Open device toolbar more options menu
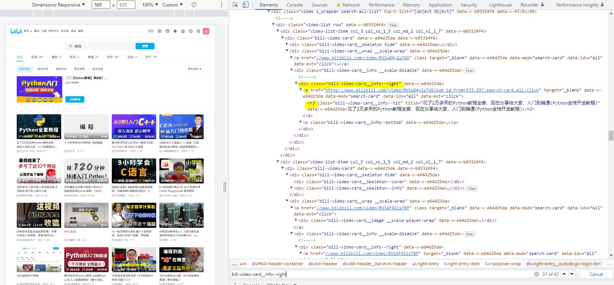Image resolution: width=614 pixels, height=285 pixels. click(x=221, y=5)
